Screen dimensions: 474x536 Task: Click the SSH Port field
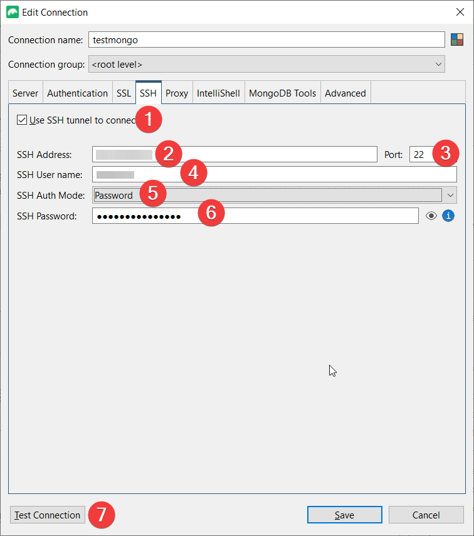pyautogui.click(x=423, y=154)
